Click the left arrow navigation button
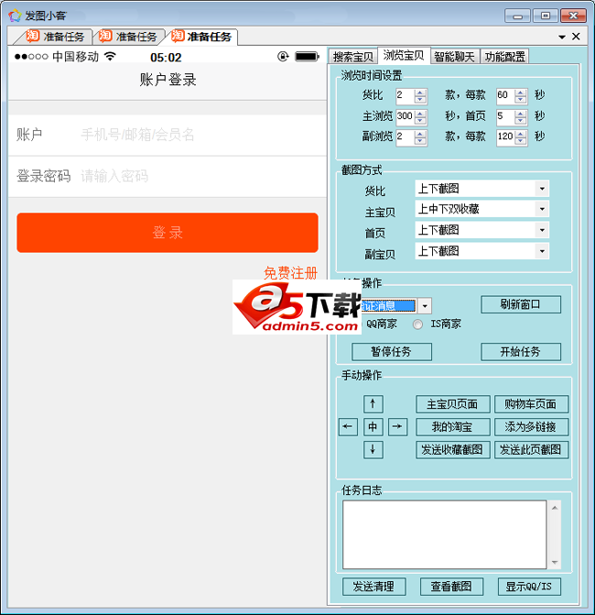This screenshot has height=615, width=595. click(348, 426)
